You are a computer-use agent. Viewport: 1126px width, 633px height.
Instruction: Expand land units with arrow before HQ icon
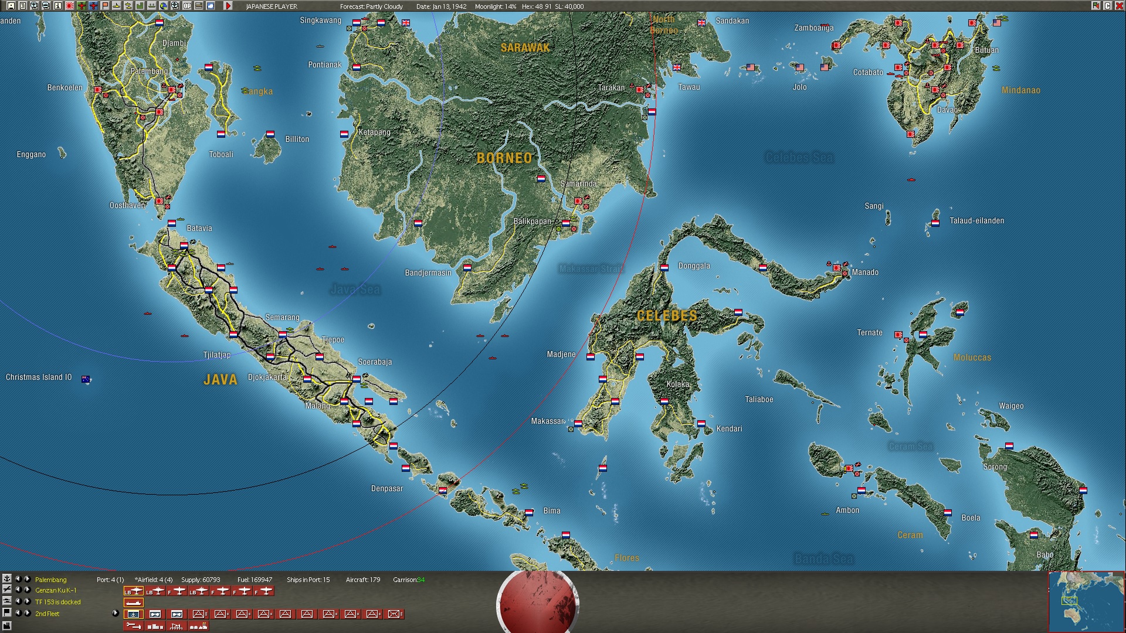click(116, 613)
